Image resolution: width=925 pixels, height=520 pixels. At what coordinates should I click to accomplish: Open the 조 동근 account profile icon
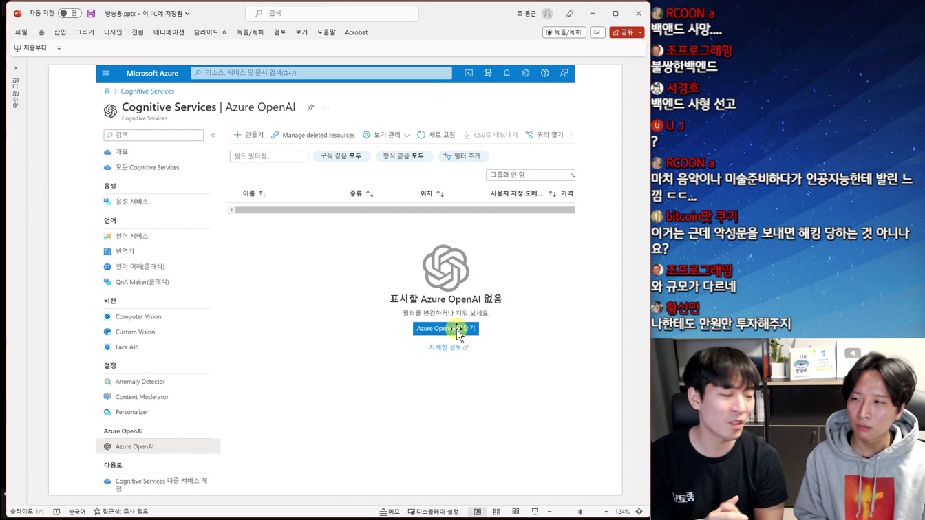coord(547,13)
